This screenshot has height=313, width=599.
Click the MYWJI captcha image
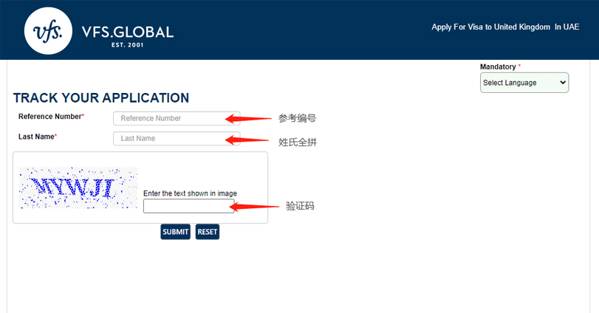(x=78, y=188)
